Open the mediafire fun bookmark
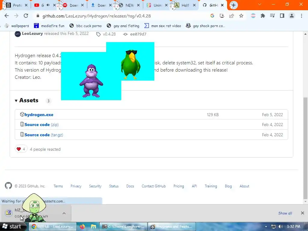 tap(49, 26)
